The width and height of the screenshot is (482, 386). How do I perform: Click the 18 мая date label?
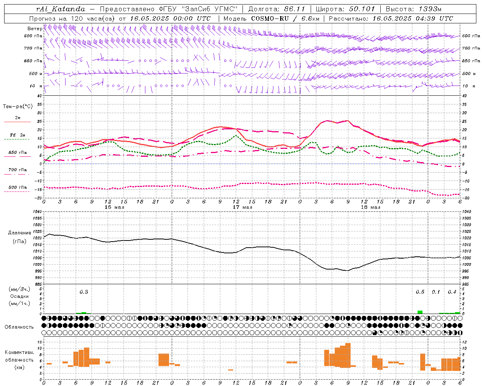(x=370, y=207)
